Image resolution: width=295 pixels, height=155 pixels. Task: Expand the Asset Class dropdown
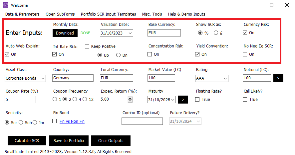[x=43, y=78]
